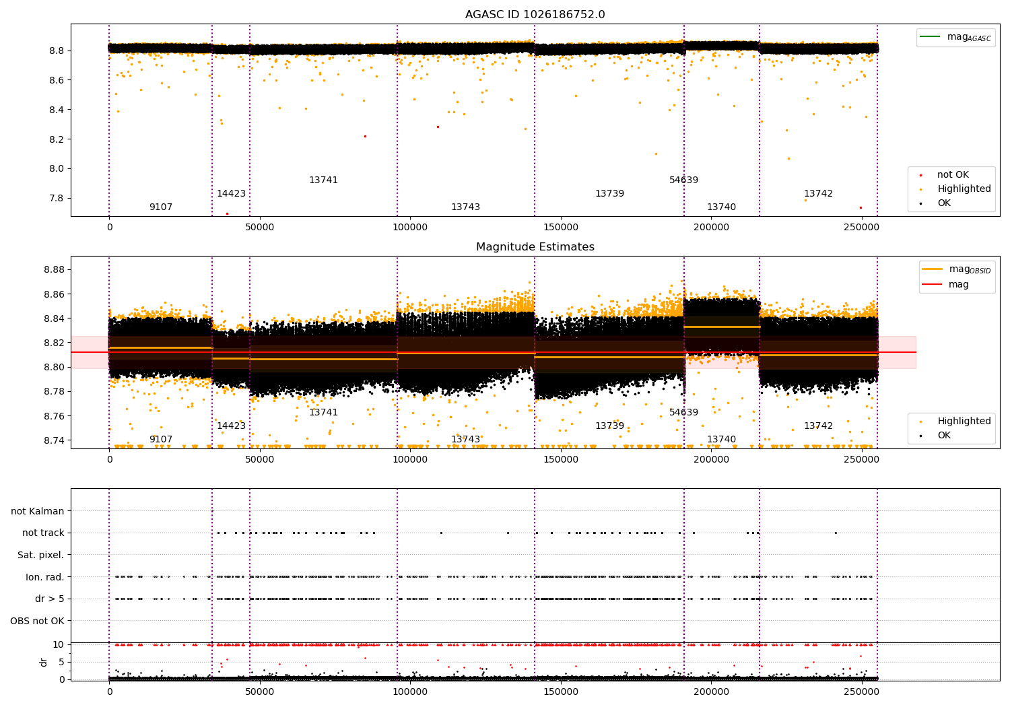Click the mag OBSID legend entry

pyautogui.click(x=956, y=269)
